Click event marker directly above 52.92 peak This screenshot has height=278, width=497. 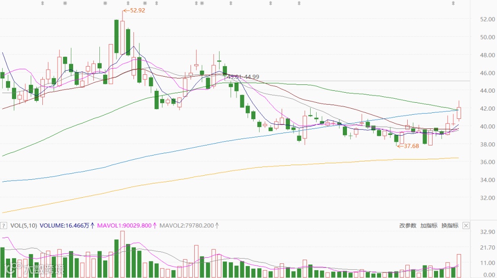tap(128, 3)
